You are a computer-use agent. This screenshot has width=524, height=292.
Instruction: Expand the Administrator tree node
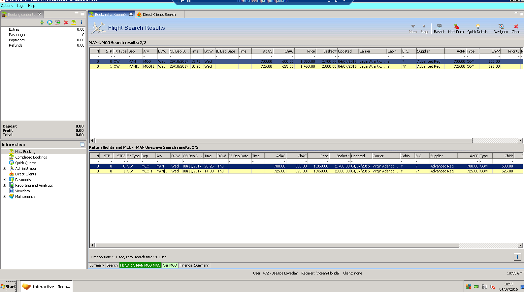click(x=4, y=168)
